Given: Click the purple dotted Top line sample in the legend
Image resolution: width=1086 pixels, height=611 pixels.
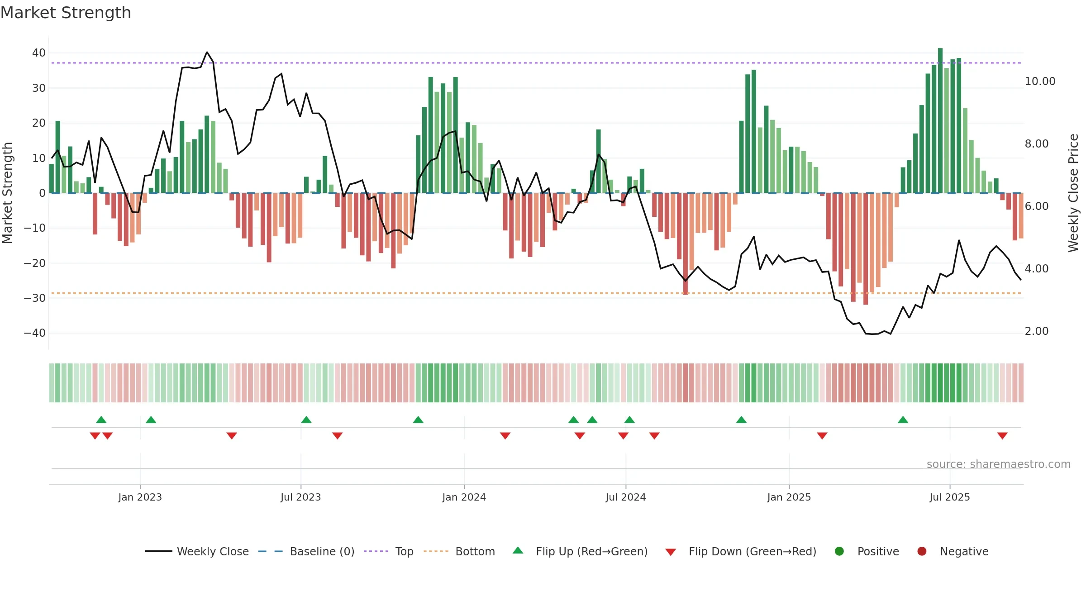Looking at the screenshot, I should [376, 551].
